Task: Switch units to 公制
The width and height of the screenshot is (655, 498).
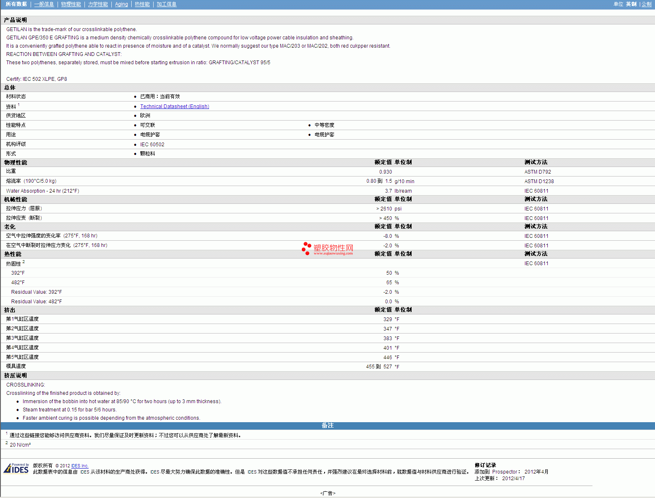Action: click(646, 4)
